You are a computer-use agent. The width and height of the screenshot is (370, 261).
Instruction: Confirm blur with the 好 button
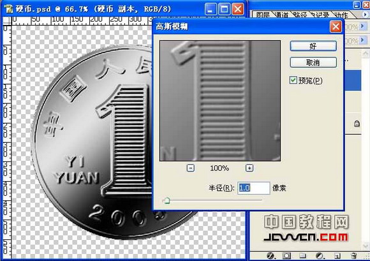pyautogui.click(x=313, y=46)
